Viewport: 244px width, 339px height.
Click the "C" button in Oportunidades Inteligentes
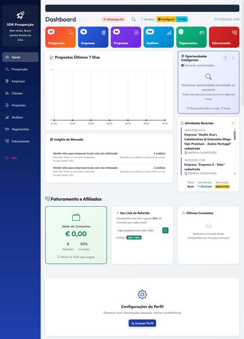tap(226, 58)
